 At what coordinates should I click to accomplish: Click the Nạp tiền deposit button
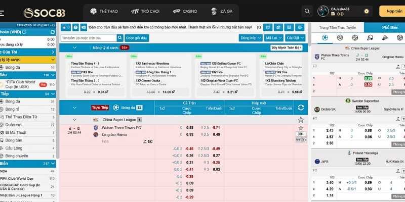click(x=394, y=11)
